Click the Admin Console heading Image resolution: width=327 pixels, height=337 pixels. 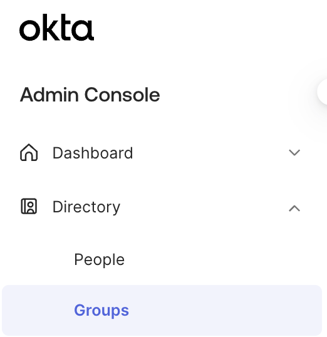[90, 95]
